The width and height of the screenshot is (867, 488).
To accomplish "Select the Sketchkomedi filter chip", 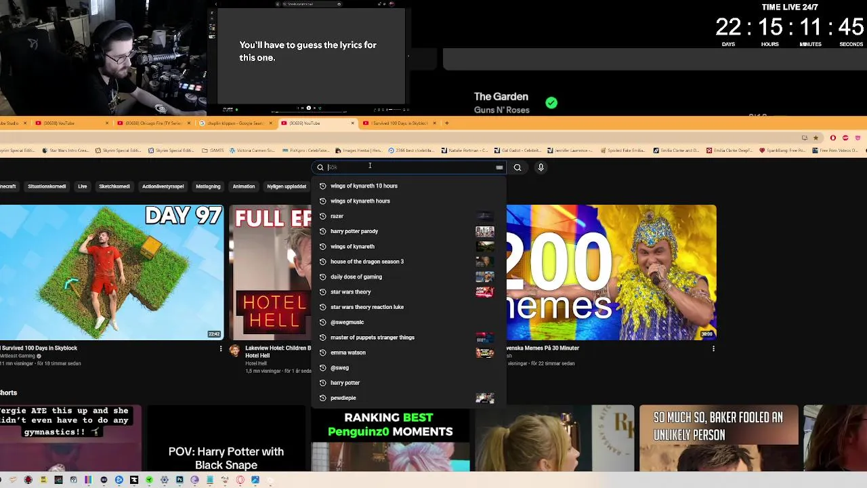I will point(114,186).
